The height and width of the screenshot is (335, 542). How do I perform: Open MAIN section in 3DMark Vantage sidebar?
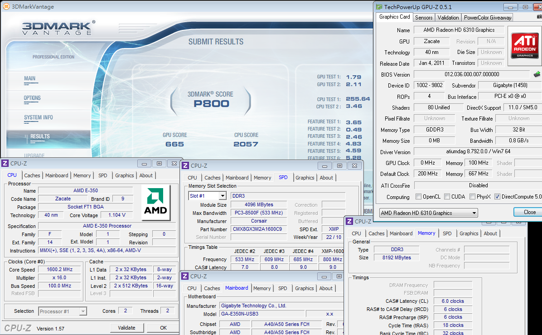coord(30,78)
